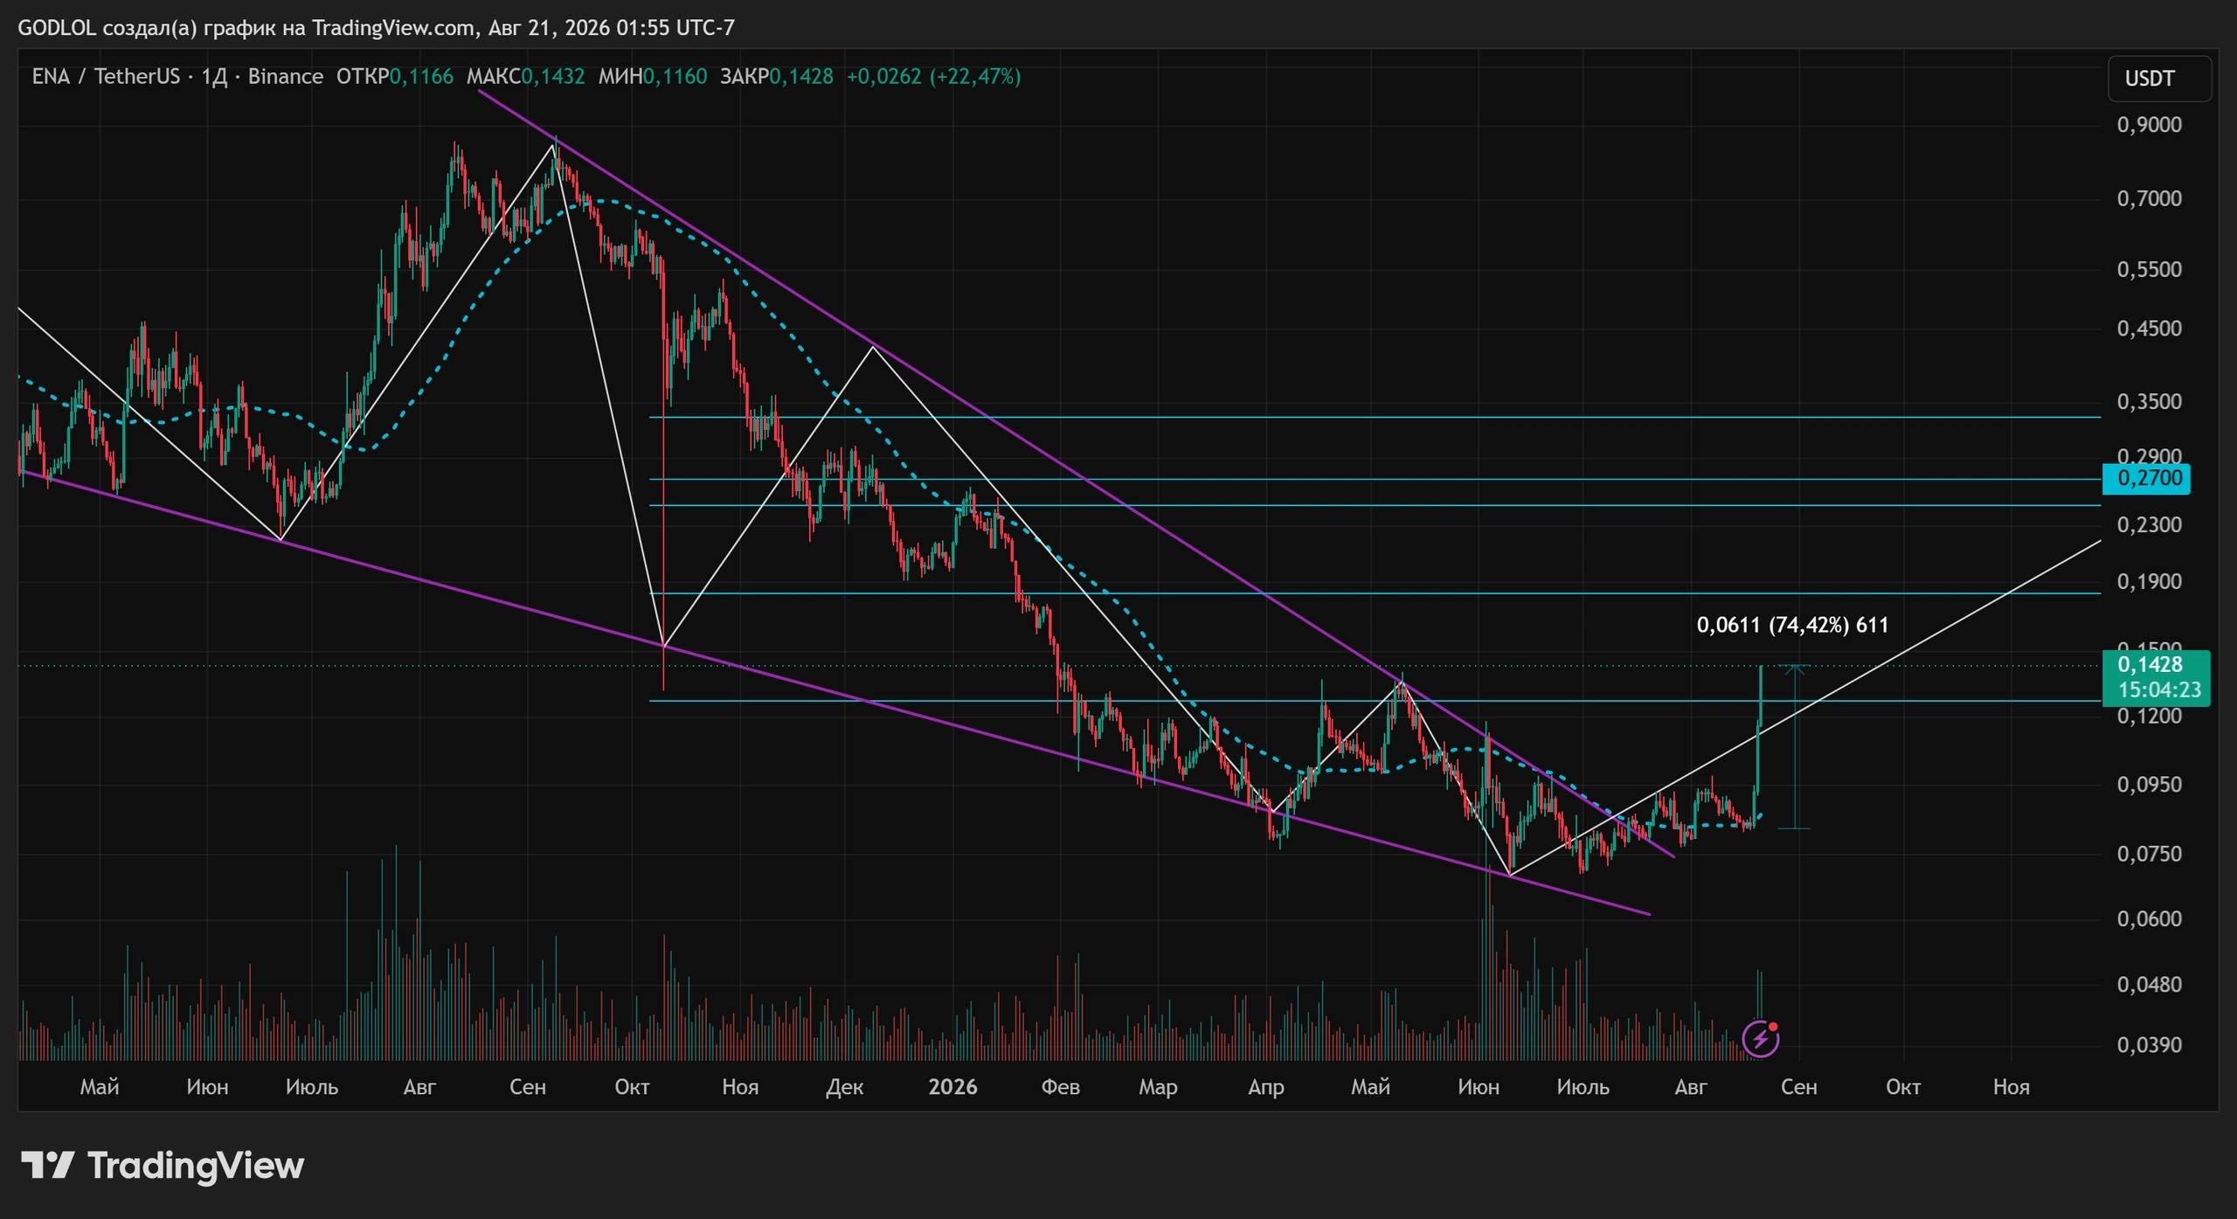Click the 0,0600 price axis label
This screenshot has width=2237, height=1219.
[x=2149, y=918]
